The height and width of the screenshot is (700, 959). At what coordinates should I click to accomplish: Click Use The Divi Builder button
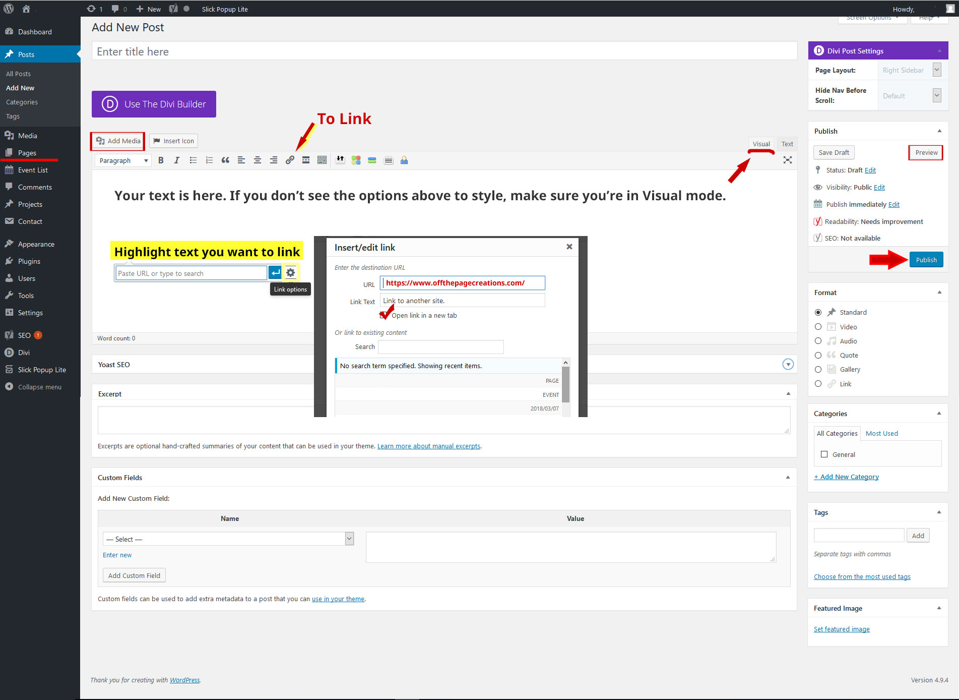[154, 104]
